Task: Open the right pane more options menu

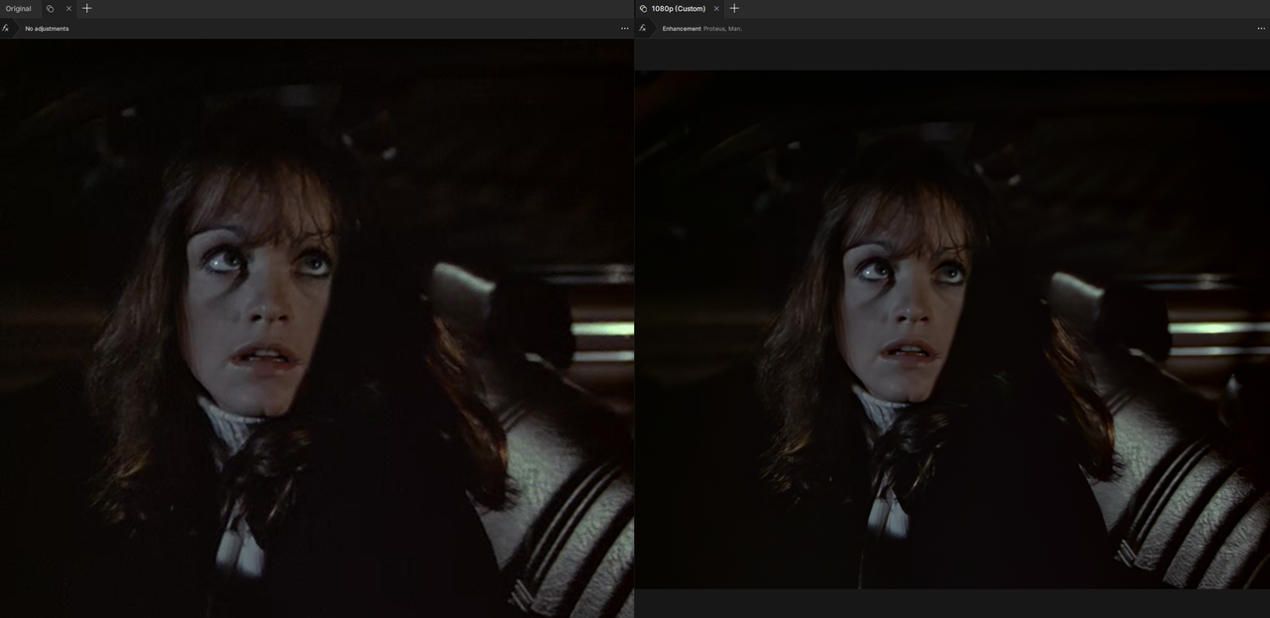Action: coord(1261,29)
